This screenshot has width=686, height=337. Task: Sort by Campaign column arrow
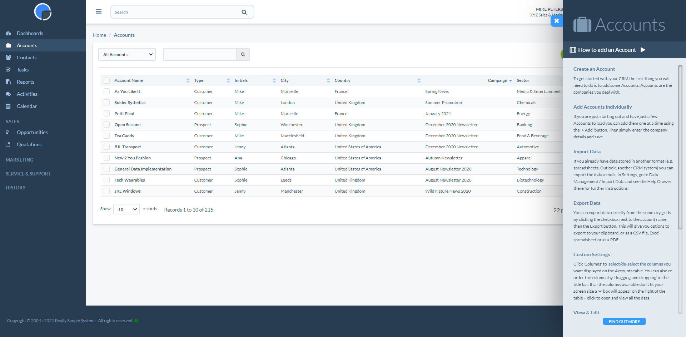point(511,81)
